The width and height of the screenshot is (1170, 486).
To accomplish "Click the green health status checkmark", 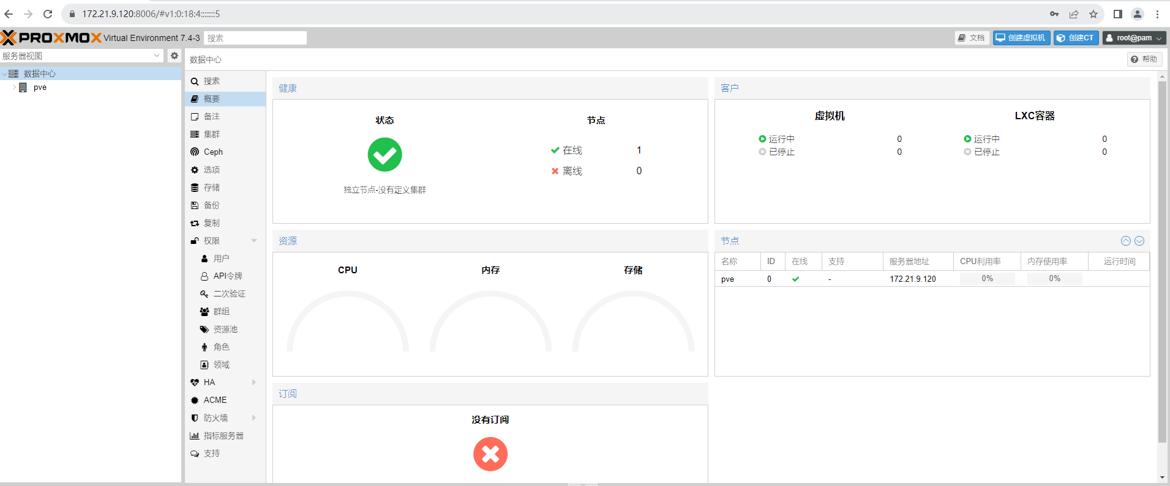I will 384,155.
